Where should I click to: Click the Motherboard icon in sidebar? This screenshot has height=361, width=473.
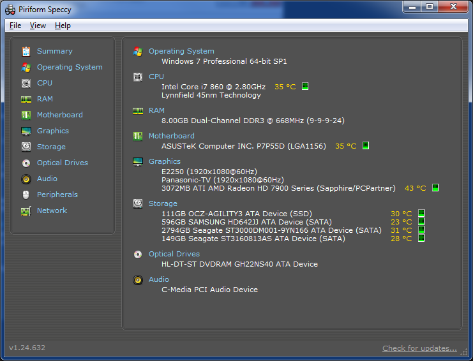[26, 115]
